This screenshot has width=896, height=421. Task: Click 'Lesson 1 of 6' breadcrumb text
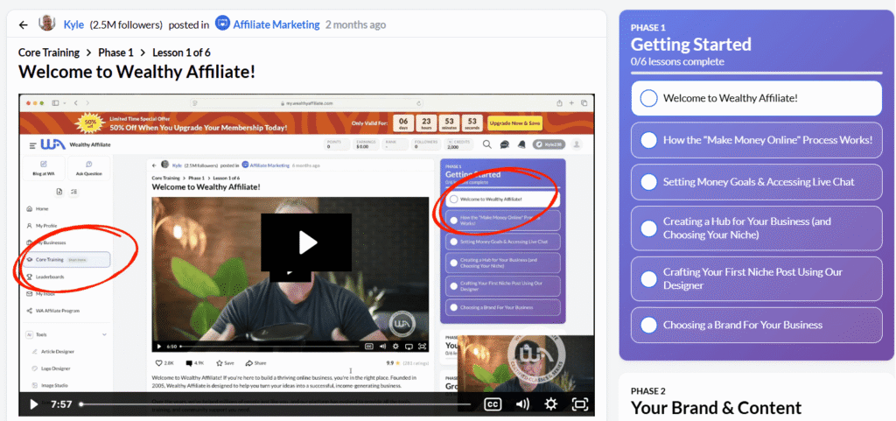181,53
